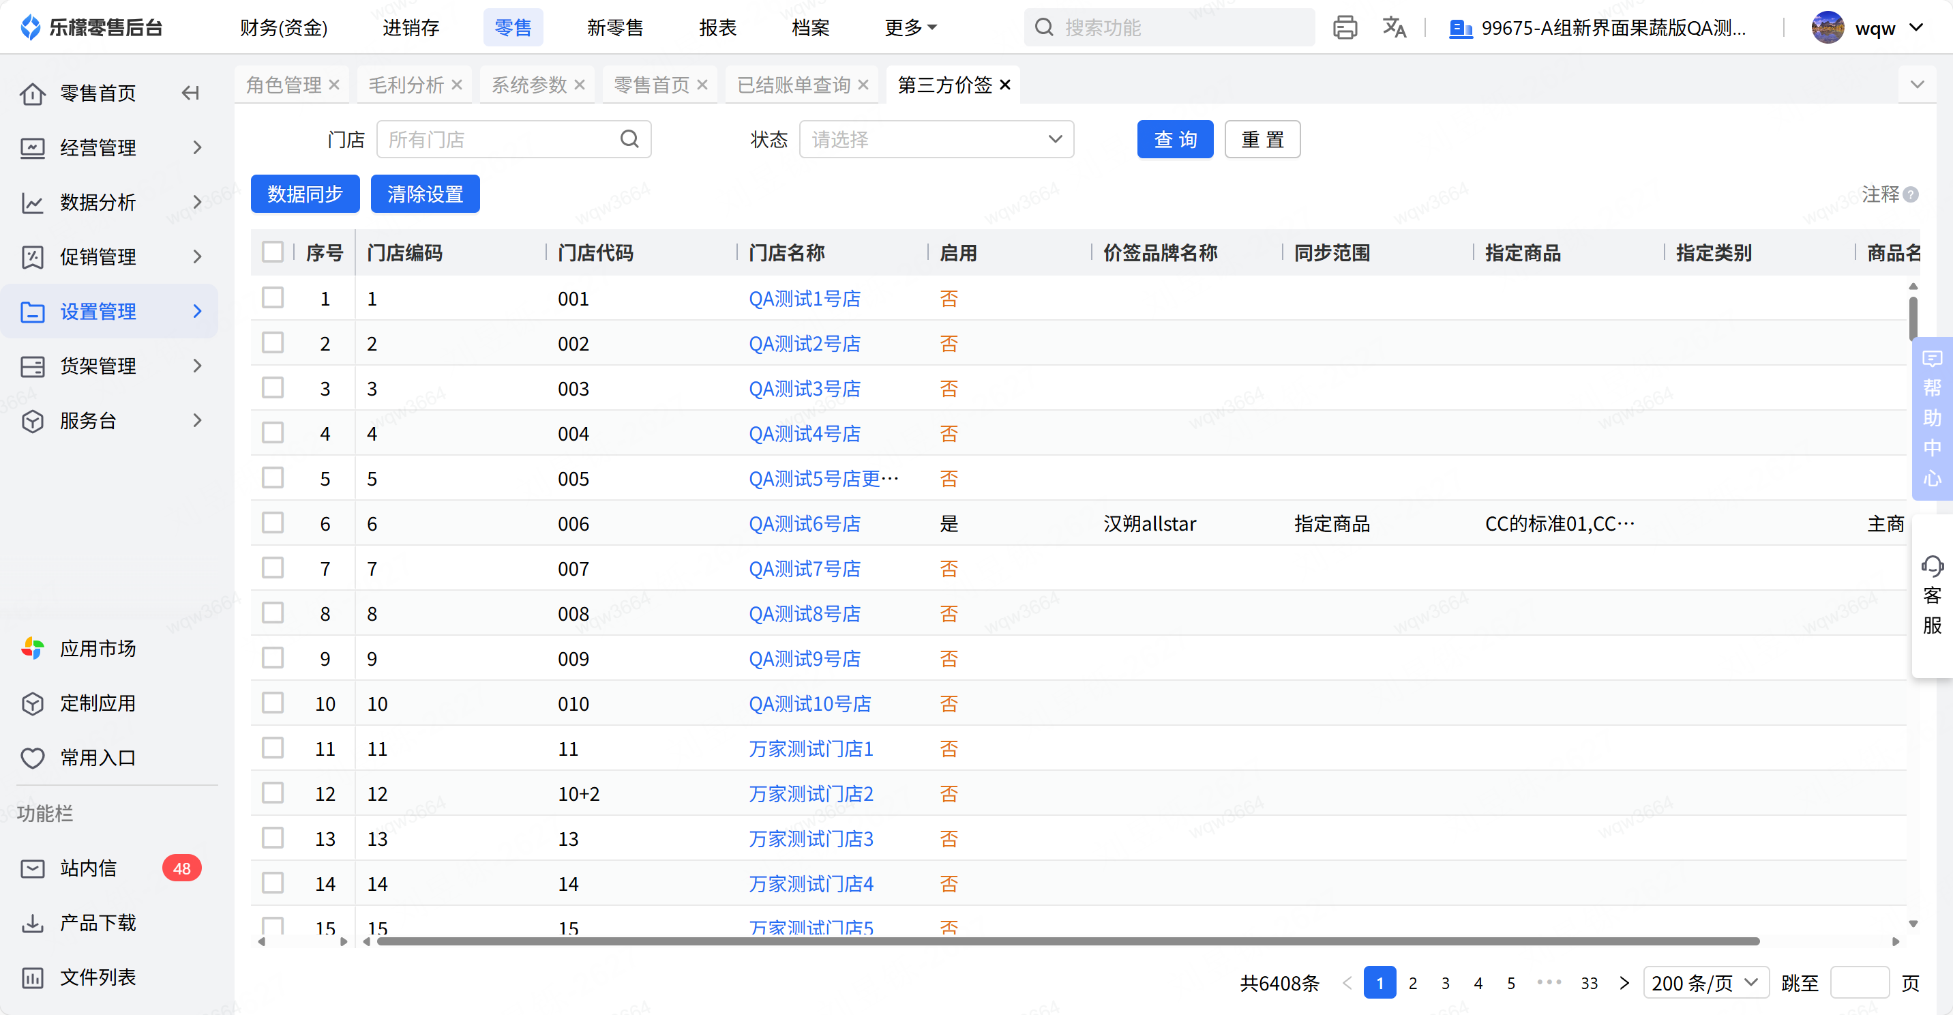Tick checkbox for row 6 QA测试6号店
Image resolution: width=1953 pixels, height=1015 pixels.
272,523
